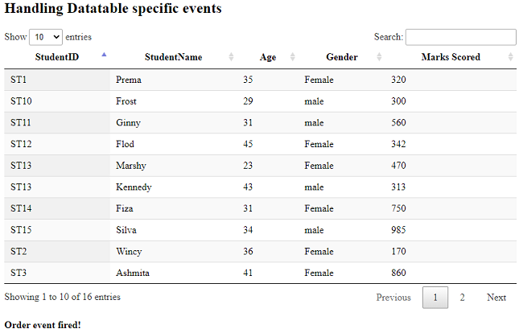Click the Next pagination button
The image size is (519, 333).
point(496,297)
